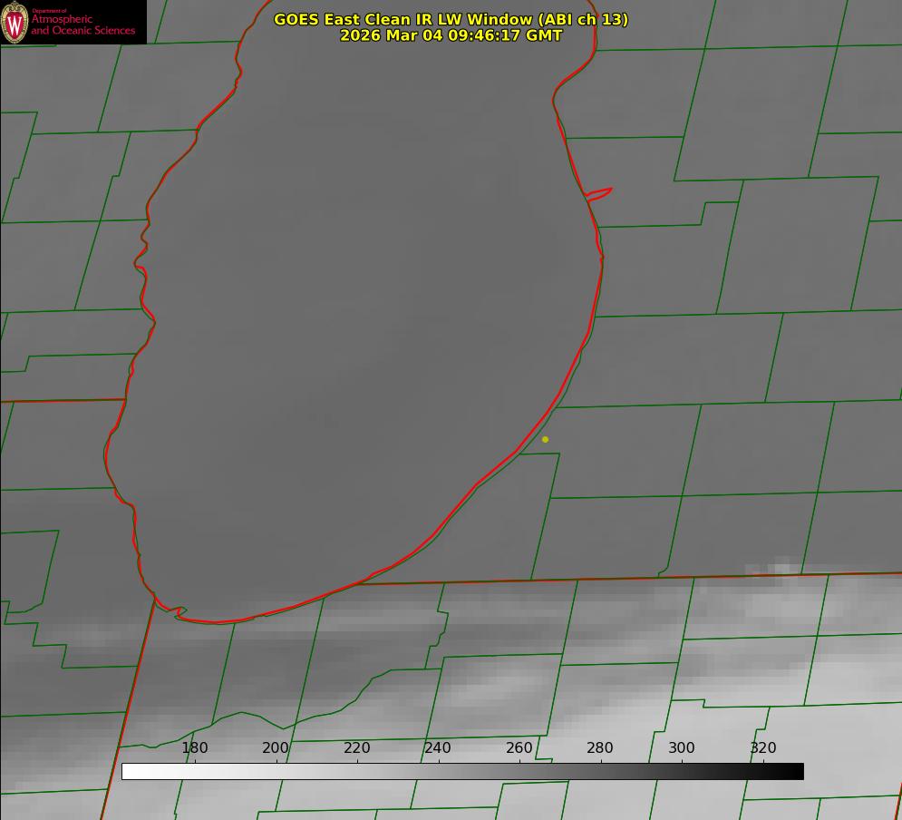Pick the 300 label on the colorbar

click(682, 747)
